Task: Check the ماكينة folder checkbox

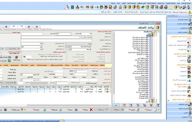Action: (154, 35)
